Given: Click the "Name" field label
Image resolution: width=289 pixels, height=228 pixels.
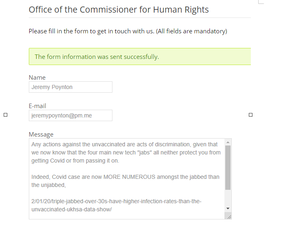Looking at the screenshot, I should click(37, 77).
